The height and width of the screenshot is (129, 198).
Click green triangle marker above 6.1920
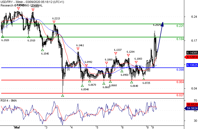[x=2, y=37]
